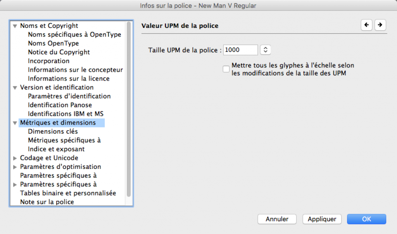Screen dimensions: 397x234
Task: Click in the Taille UPM input field
Action: pyautogui.click(x=240, y=50)
